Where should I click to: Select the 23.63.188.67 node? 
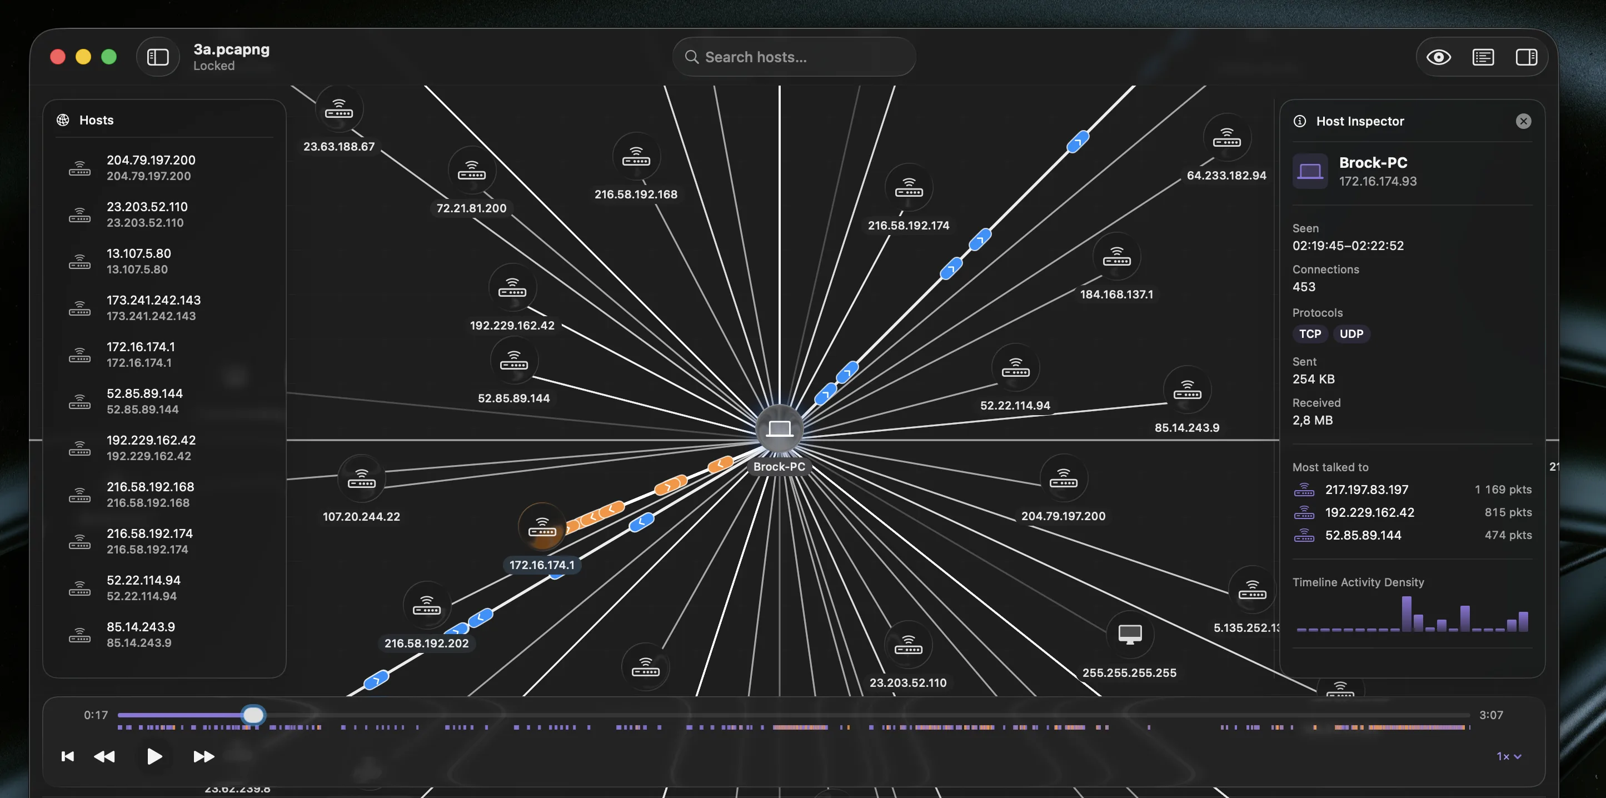pyautogui.click(x=338, y=109)
